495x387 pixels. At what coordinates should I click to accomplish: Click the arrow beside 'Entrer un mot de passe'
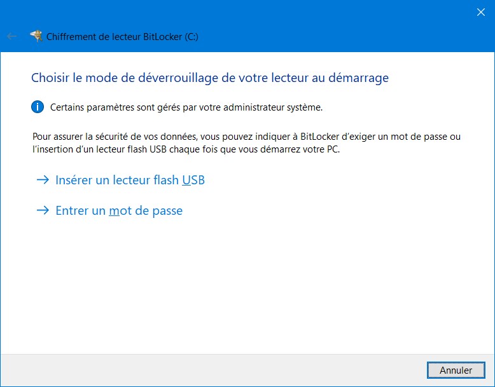pos(43,210)
